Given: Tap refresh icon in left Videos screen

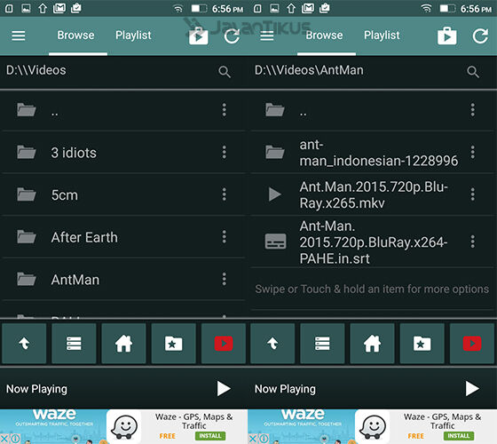Looking at the screenshot, I should pyautogui.click(x=232, y=36).
